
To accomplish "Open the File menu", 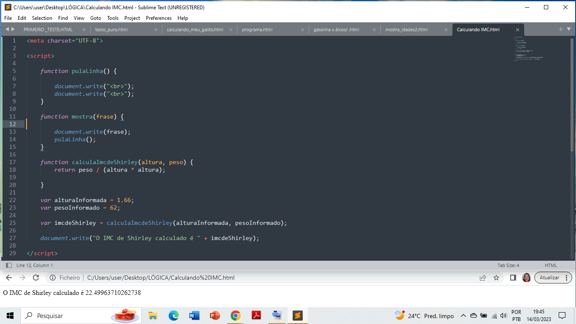I will [8, 18].
